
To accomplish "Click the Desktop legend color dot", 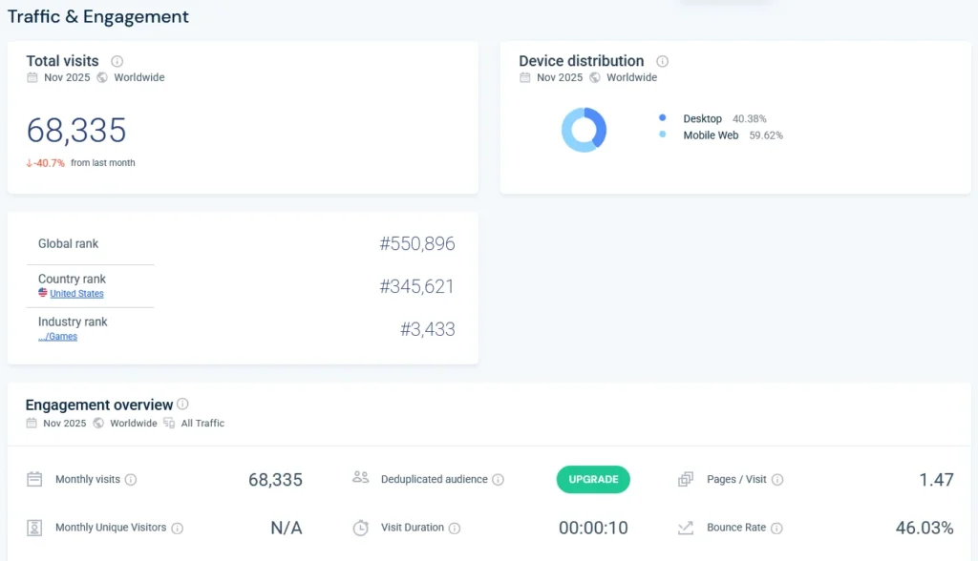I will pyautogui.click(x=662, y=118).
